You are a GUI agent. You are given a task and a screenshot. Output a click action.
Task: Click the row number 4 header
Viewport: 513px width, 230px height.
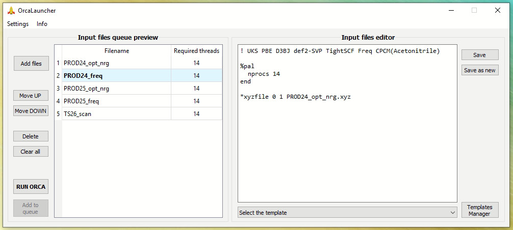coord(58,101)
